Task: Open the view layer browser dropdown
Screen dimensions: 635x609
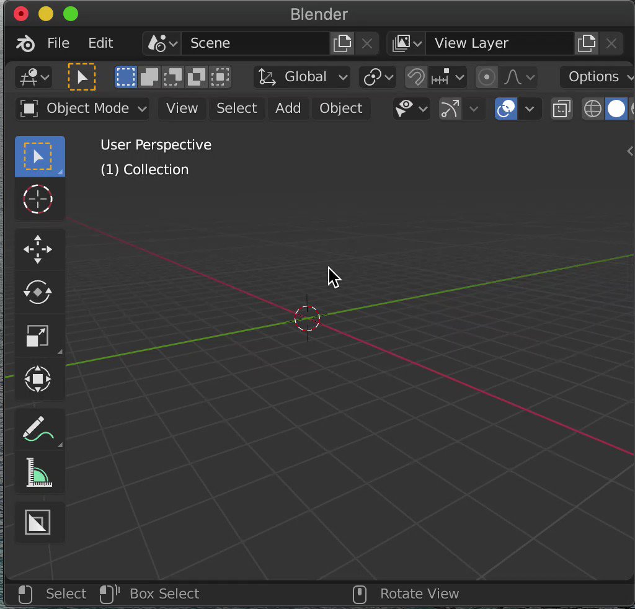Action: 406,43
